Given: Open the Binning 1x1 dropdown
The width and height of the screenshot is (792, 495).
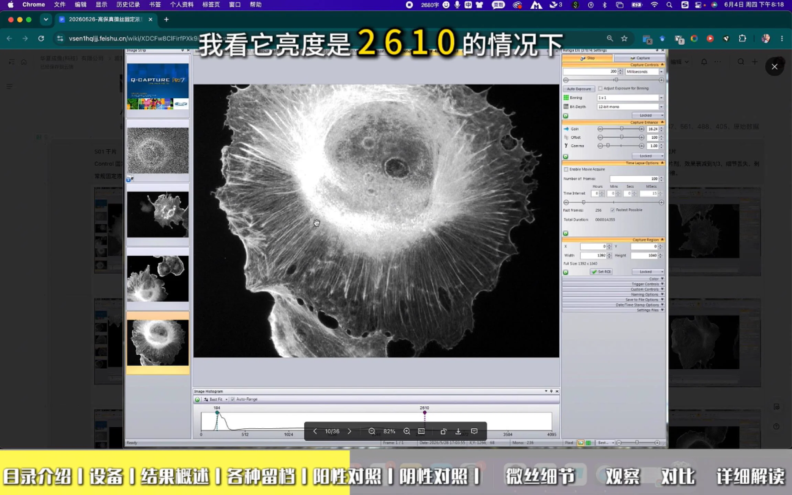Looking at the screenshot, I should click(630, 98).
